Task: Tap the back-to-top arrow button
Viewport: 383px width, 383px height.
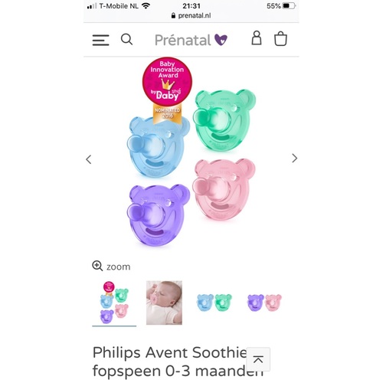Action: point(258,359)
